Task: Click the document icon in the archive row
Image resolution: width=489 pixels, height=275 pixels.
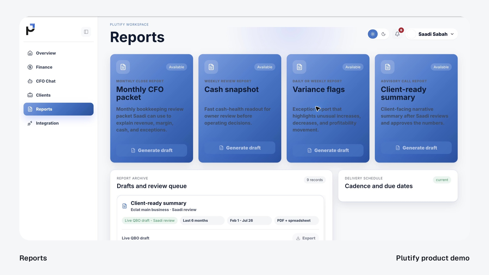Action: (x=125, y=206)
